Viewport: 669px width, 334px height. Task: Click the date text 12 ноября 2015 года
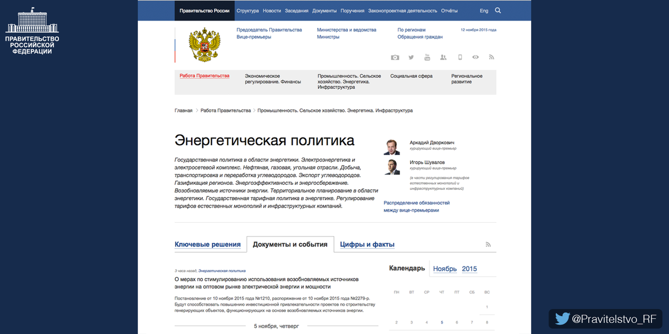pos(478,30)
